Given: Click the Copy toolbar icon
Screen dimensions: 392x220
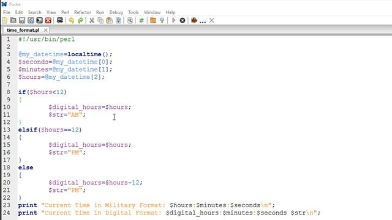Looking at the screenshot, I should point(100,20).
